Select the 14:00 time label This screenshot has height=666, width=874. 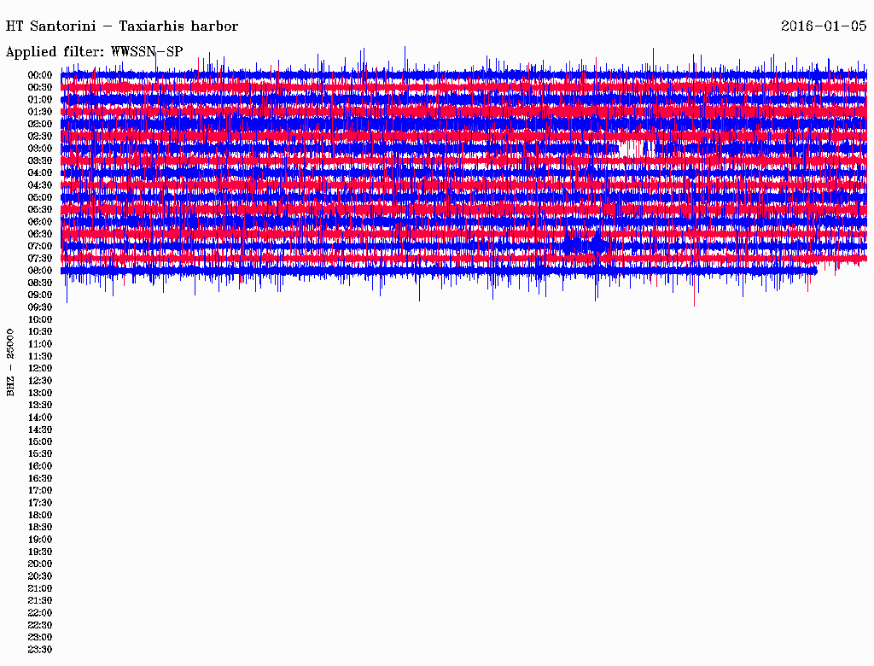(40, 418)
